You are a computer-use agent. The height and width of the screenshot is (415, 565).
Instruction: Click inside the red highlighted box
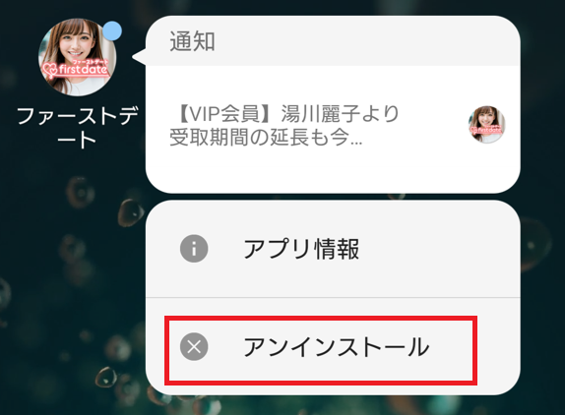pos(321,350)
